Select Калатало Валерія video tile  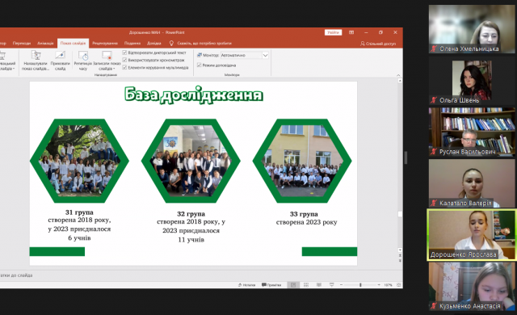click(472, 183)
